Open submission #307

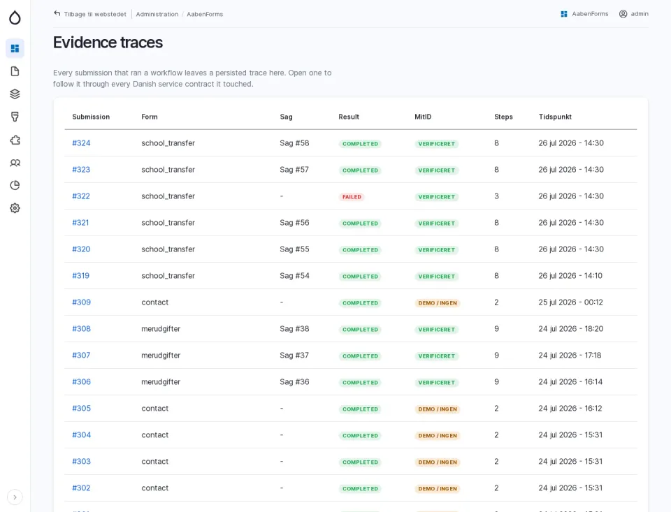tap(81, 355)
